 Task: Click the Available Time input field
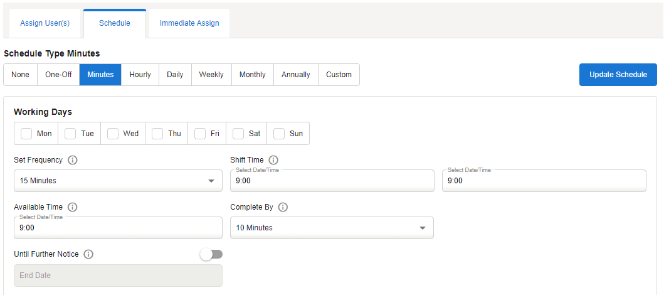tap(118, 228)
